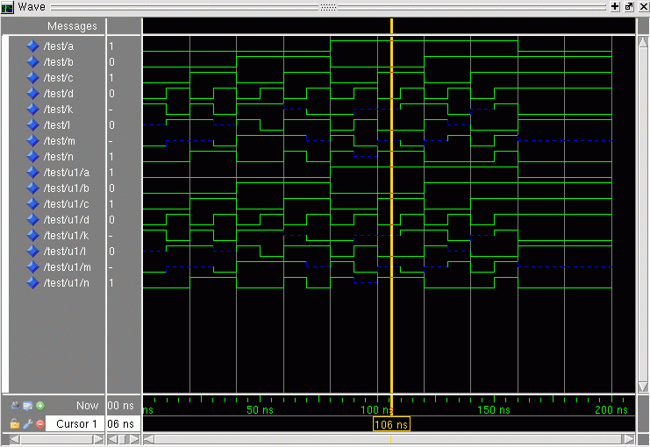Select the /test/m signal diamond icon

click(32, 141)
